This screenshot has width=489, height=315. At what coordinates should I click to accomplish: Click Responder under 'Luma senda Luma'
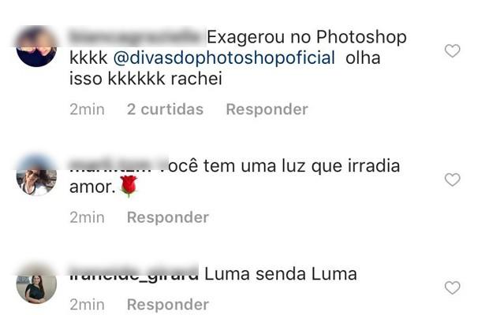(168, 305)
